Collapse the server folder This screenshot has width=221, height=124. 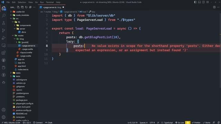point(15,29)
